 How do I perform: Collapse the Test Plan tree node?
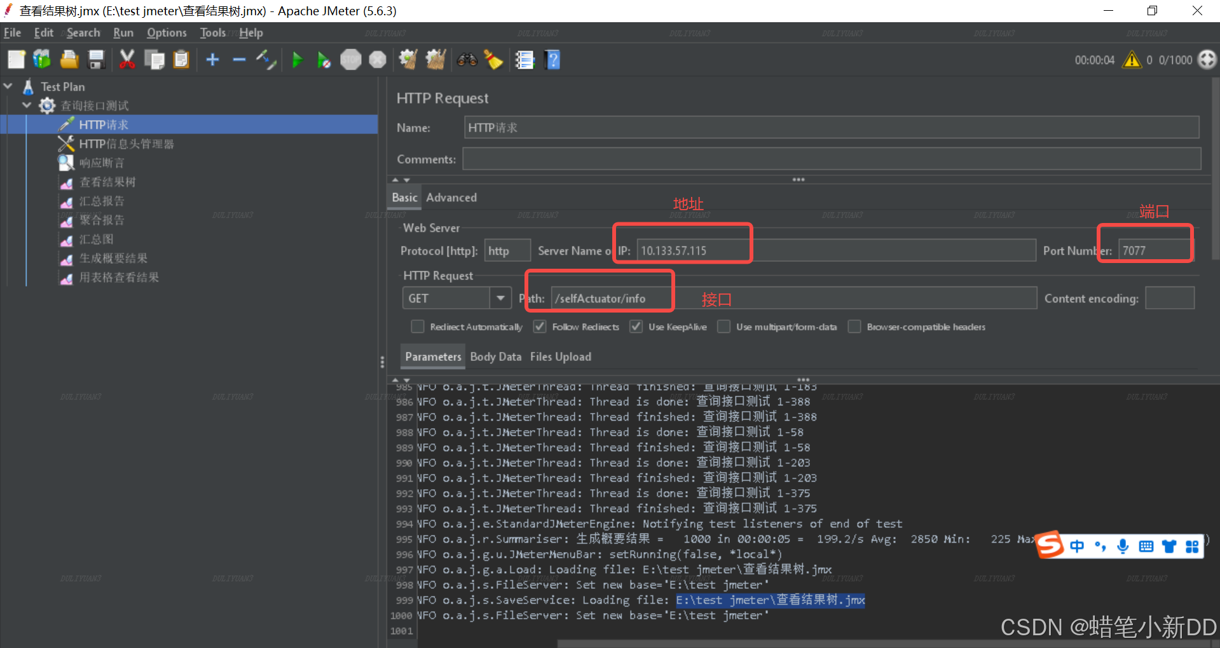click(x=8, y=86)
